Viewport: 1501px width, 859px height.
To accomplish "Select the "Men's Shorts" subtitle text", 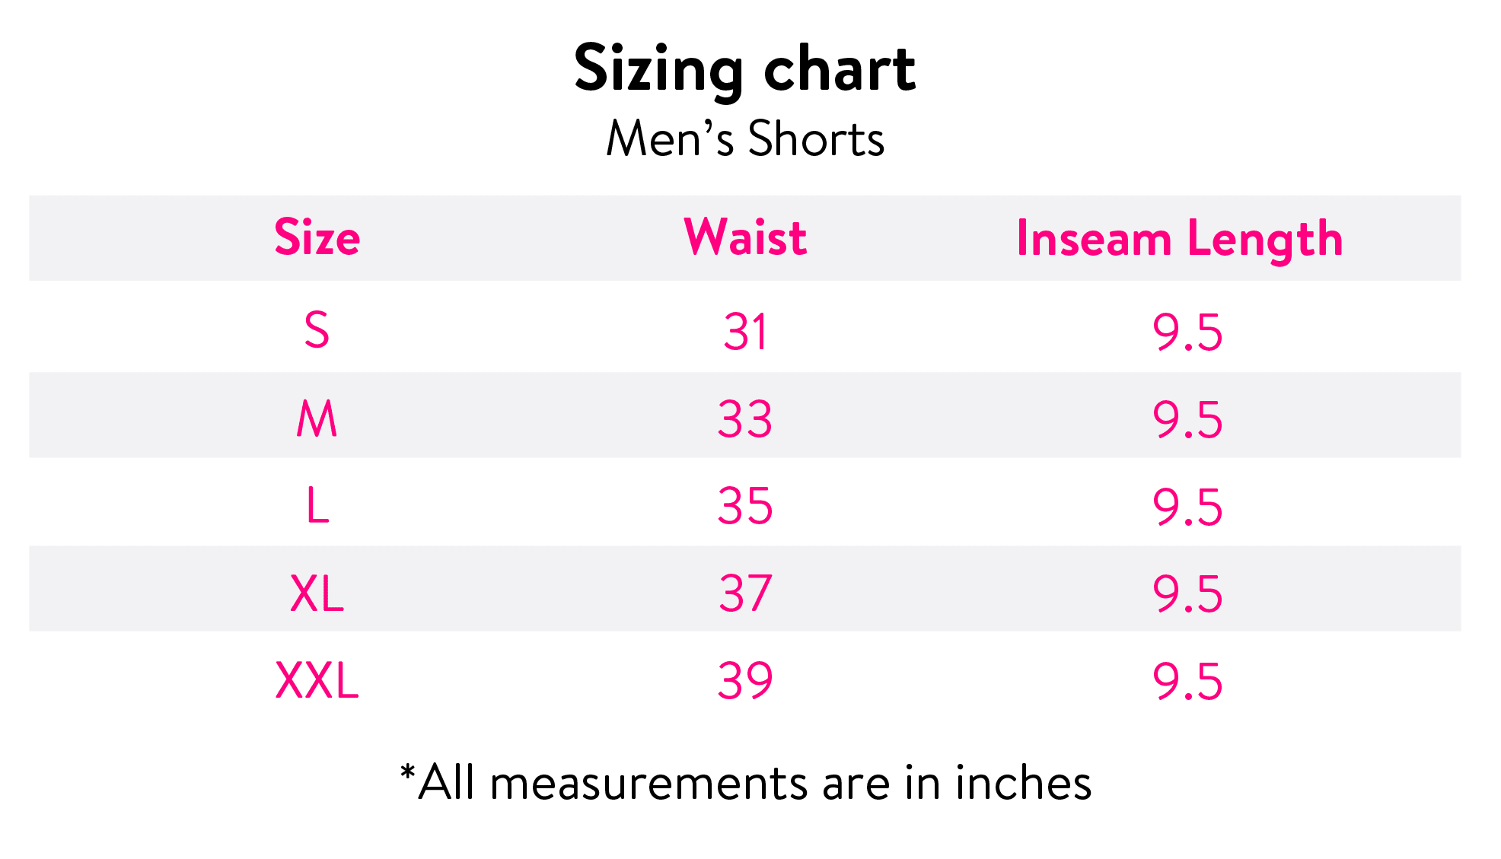I will pyautogui.click(x=744, y=138).
